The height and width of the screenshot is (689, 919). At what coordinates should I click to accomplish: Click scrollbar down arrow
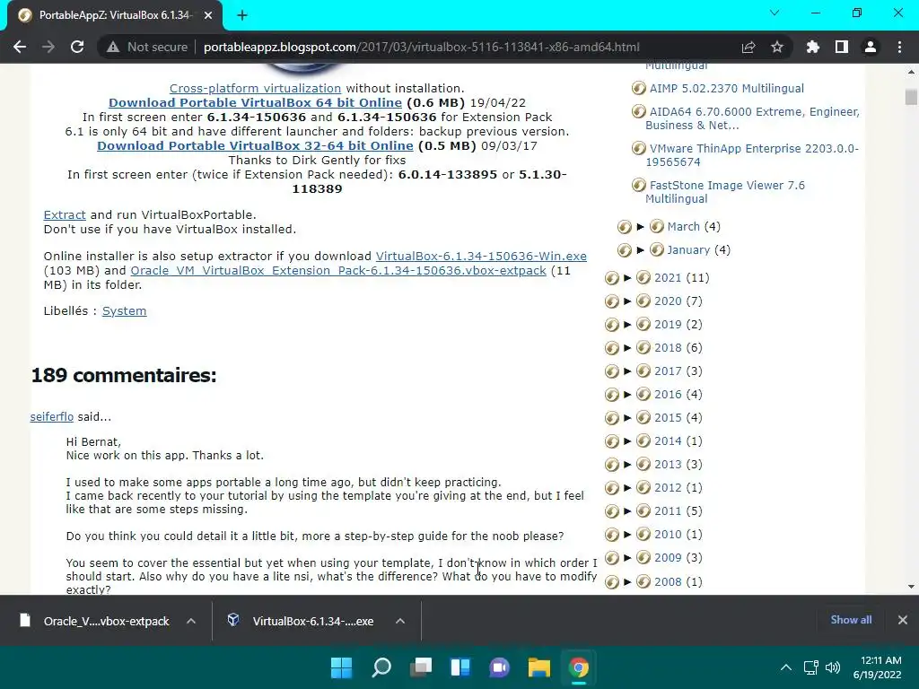click(x=911, y=587)
